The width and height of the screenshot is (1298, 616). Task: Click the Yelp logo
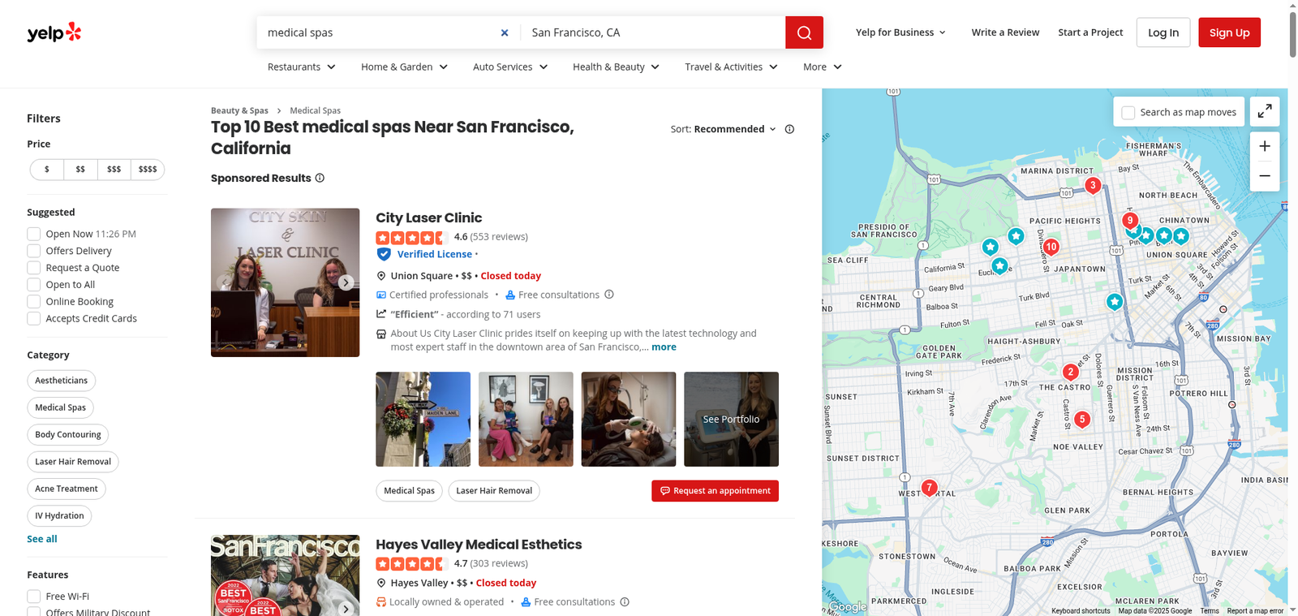pyautogui.click(x=54, y=32)
